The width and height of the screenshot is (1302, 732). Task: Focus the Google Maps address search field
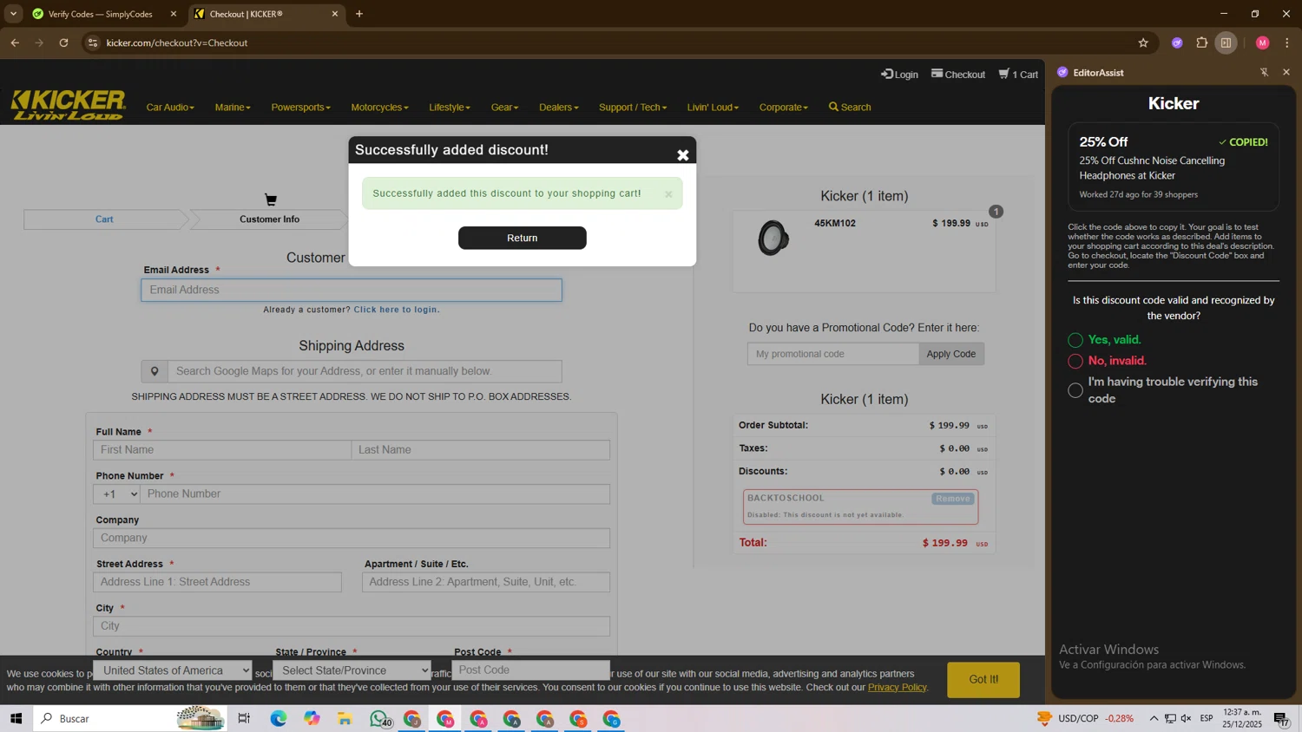pos(365,371)
